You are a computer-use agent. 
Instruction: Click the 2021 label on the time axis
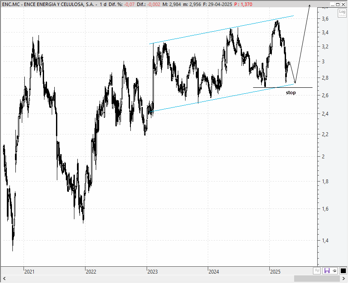[29, 272]
